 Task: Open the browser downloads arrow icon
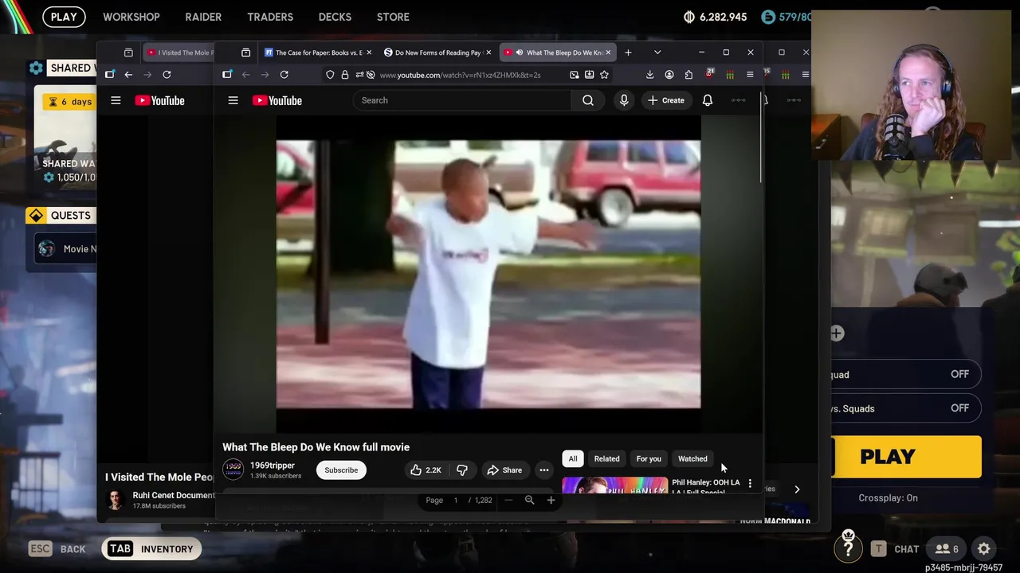[649, 75]
